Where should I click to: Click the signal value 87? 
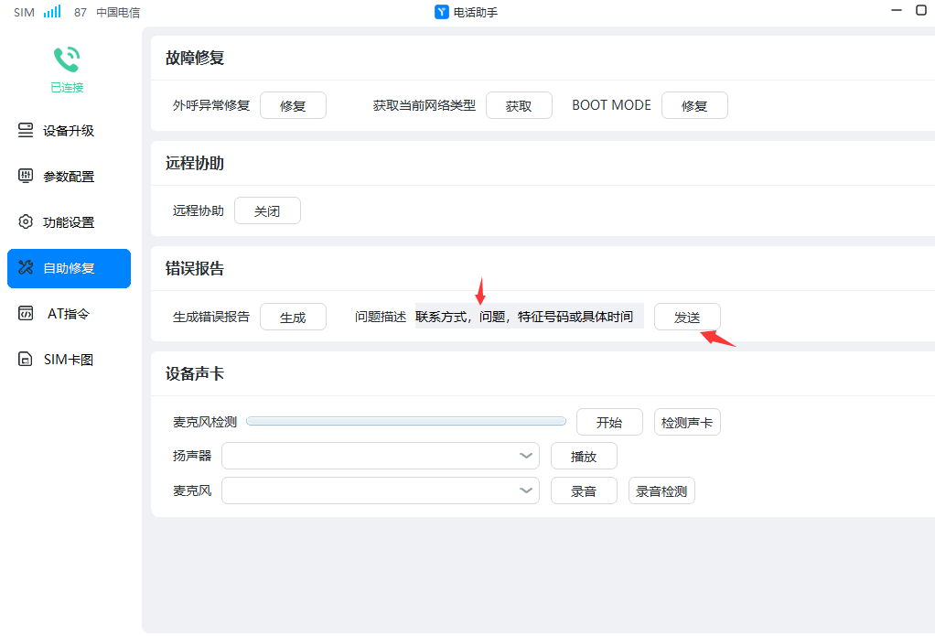81,13
